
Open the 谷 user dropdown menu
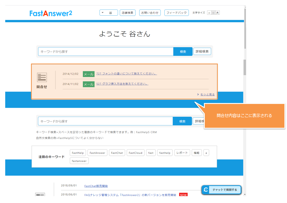click(109, 13)
